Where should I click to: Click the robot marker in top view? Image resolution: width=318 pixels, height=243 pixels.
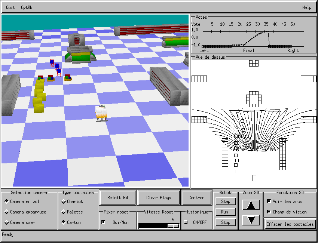(254, 178)
